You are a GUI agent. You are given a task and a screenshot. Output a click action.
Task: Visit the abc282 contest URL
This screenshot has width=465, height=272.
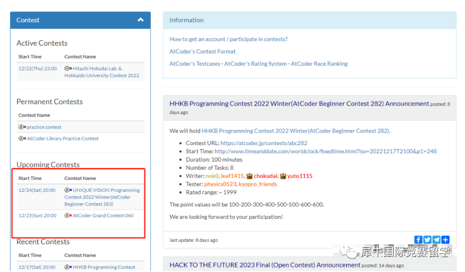[264, 143]
